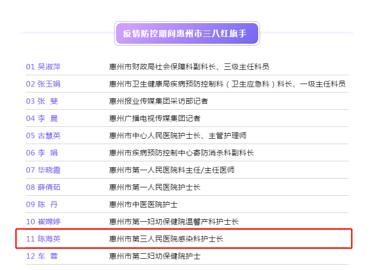Click the title banner 疫情防控期间惠州市三八红旗手
Image resolution: width=382 pixels, height=270 pixels.
click(x=187, y=33)
